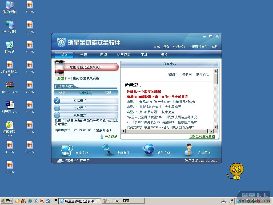
Task: Open news 告诉你一个真实的瑞星
Action: (x=144, y=92)
